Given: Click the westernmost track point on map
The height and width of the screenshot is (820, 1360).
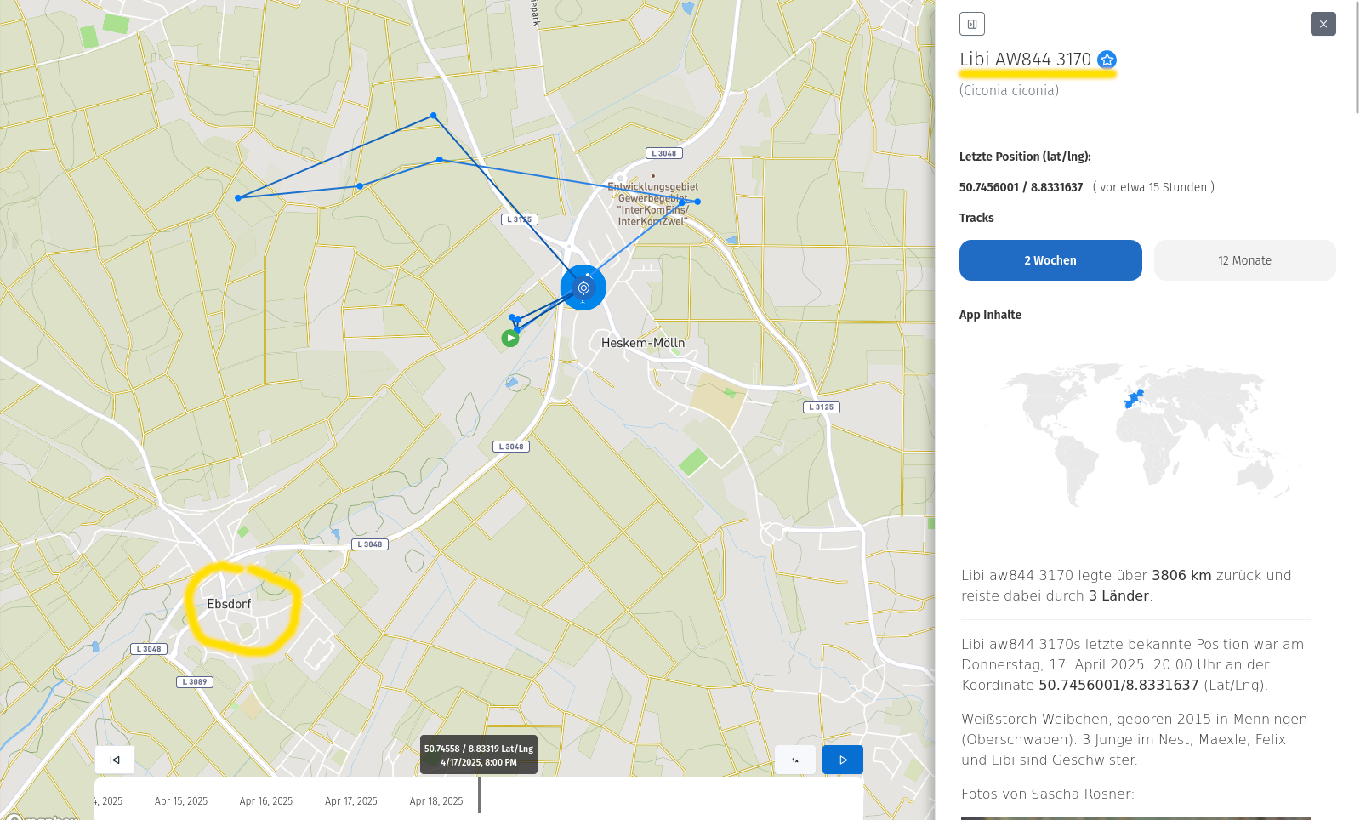Looking at the screenshot, I should (x=238, y=198).
